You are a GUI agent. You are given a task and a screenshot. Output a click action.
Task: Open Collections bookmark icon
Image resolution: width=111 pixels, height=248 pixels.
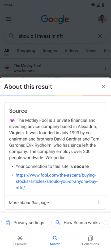[90, 238]
